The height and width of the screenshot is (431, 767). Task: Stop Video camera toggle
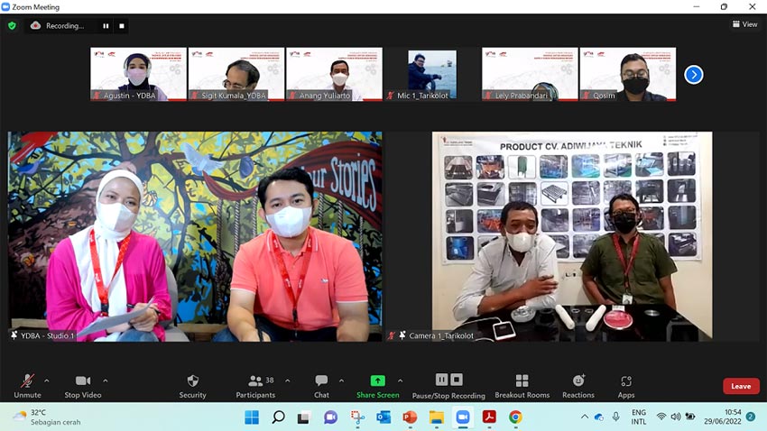(x=83, y=386)
